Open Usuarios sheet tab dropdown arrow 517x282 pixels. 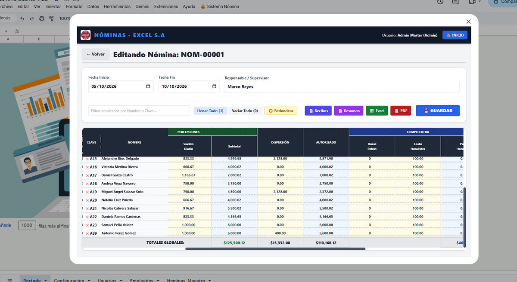[121, 280]
